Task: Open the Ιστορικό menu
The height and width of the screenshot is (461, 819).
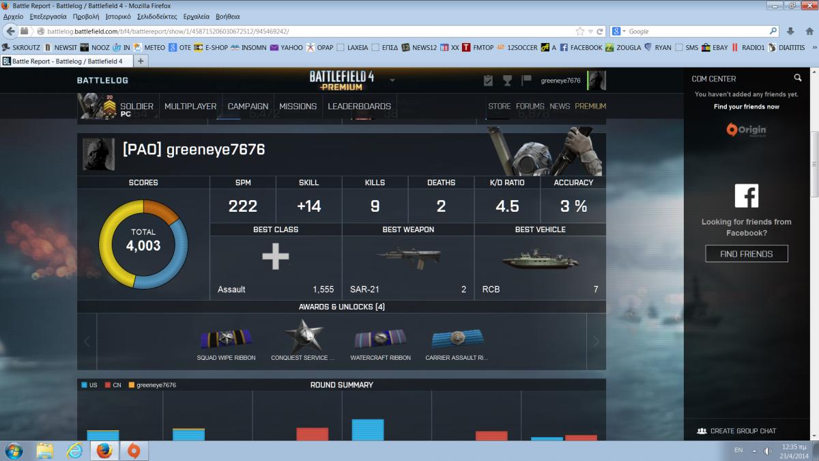Action: 117,16
